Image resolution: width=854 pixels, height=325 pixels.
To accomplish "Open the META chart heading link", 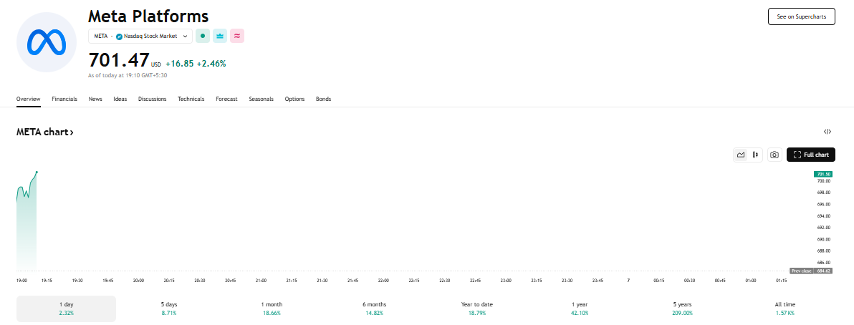I will pyautogui.click(x=44, y=132).
